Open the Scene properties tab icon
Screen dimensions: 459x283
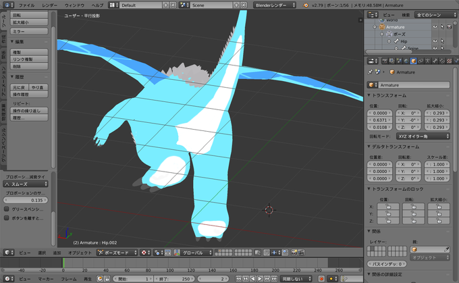(399, 61)
